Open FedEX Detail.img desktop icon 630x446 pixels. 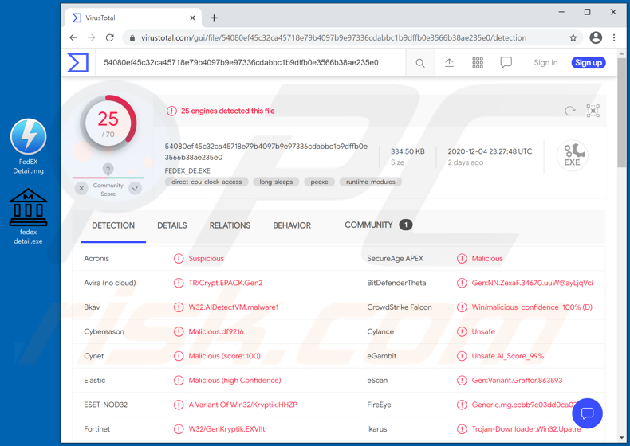(x=28, y=147)
